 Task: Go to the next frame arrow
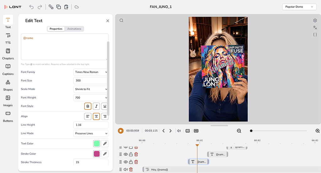point(170,131)
